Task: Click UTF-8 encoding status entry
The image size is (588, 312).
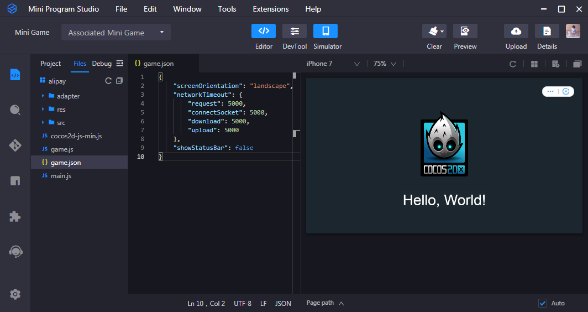Action: [243, 303]
